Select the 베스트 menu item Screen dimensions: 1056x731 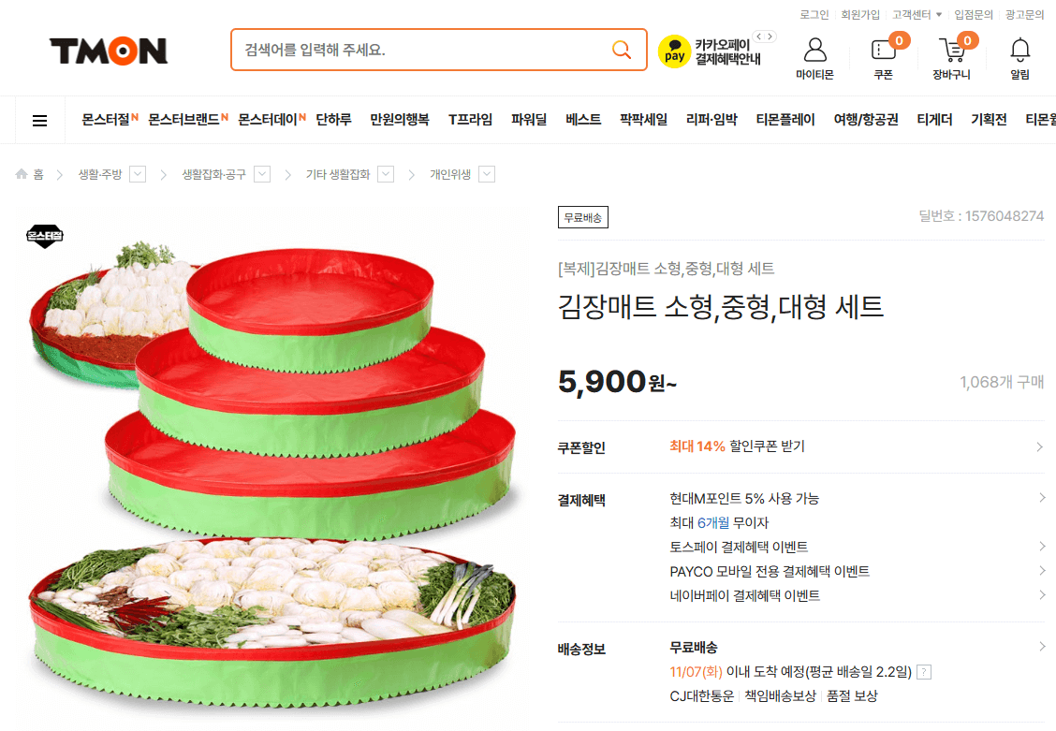[583, 120]
